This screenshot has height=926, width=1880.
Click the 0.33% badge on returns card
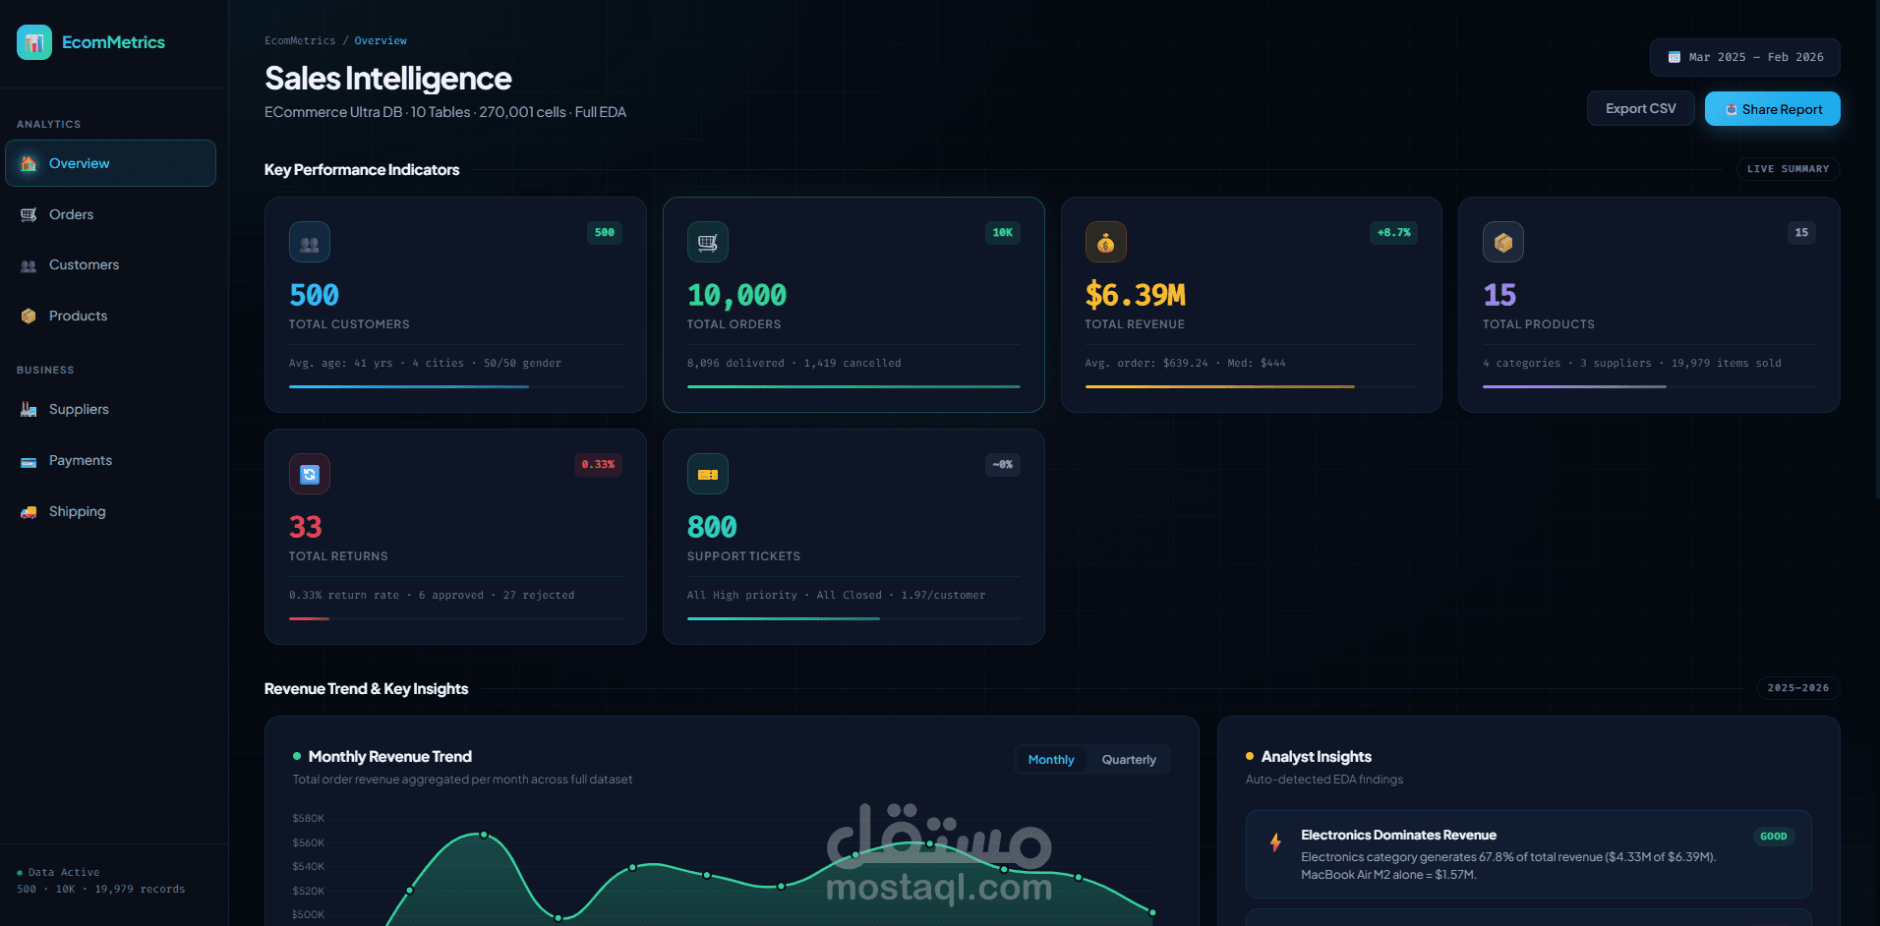click(x=598, y=465)
